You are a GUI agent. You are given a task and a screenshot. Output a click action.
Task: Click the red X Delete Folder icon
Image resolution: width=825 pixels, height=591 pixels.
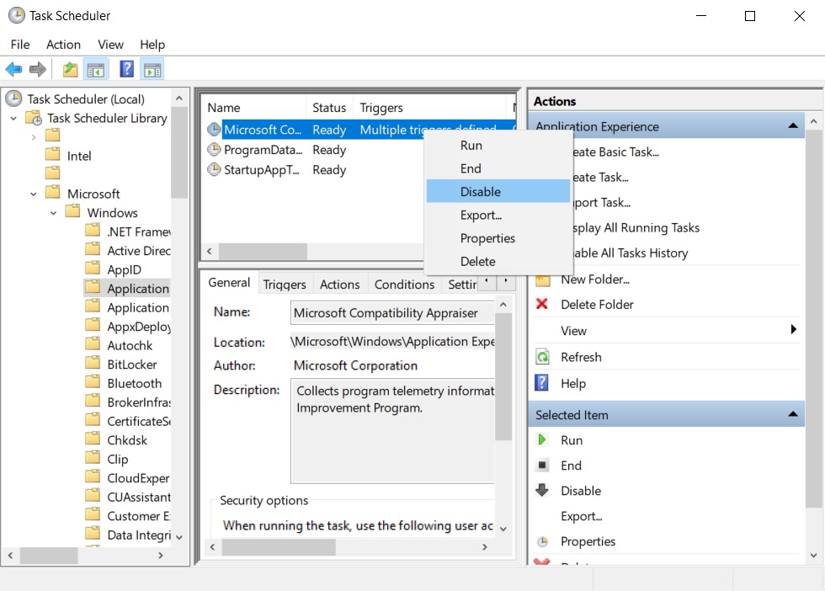coord(542,304)
